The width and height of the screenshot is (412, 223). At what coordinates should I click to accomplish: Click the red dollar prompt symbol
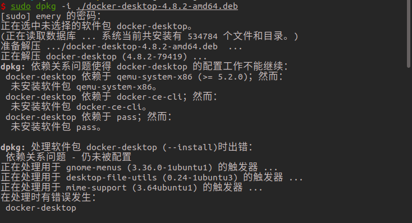3,6
